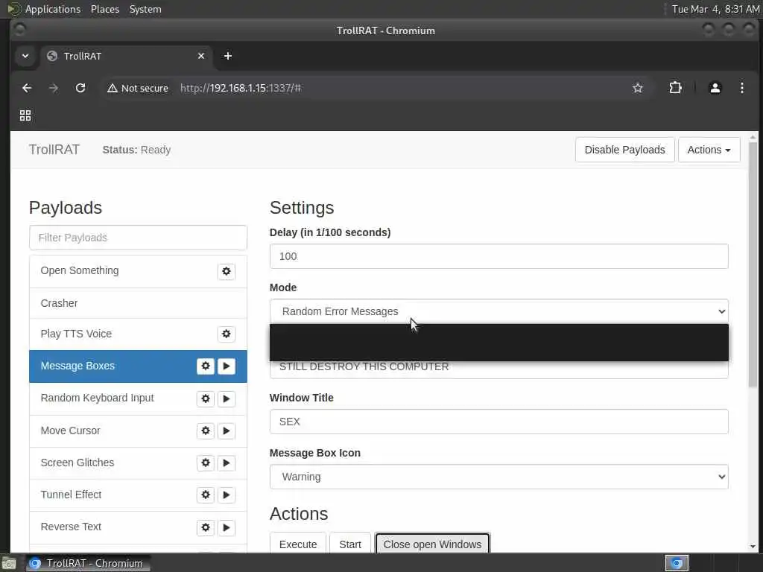Click the Start action button
The image size is (763, 572).
tap(350, 544)
